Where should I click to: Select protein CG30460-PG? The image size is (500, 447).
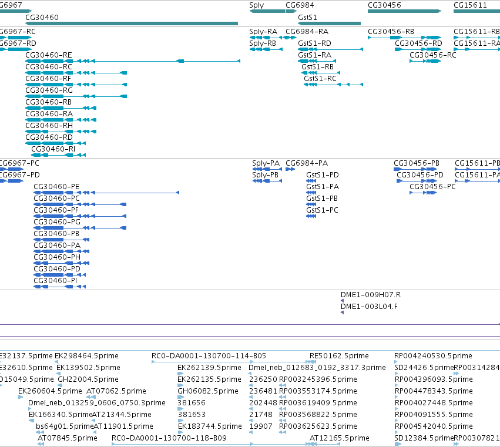pos(80,228)
